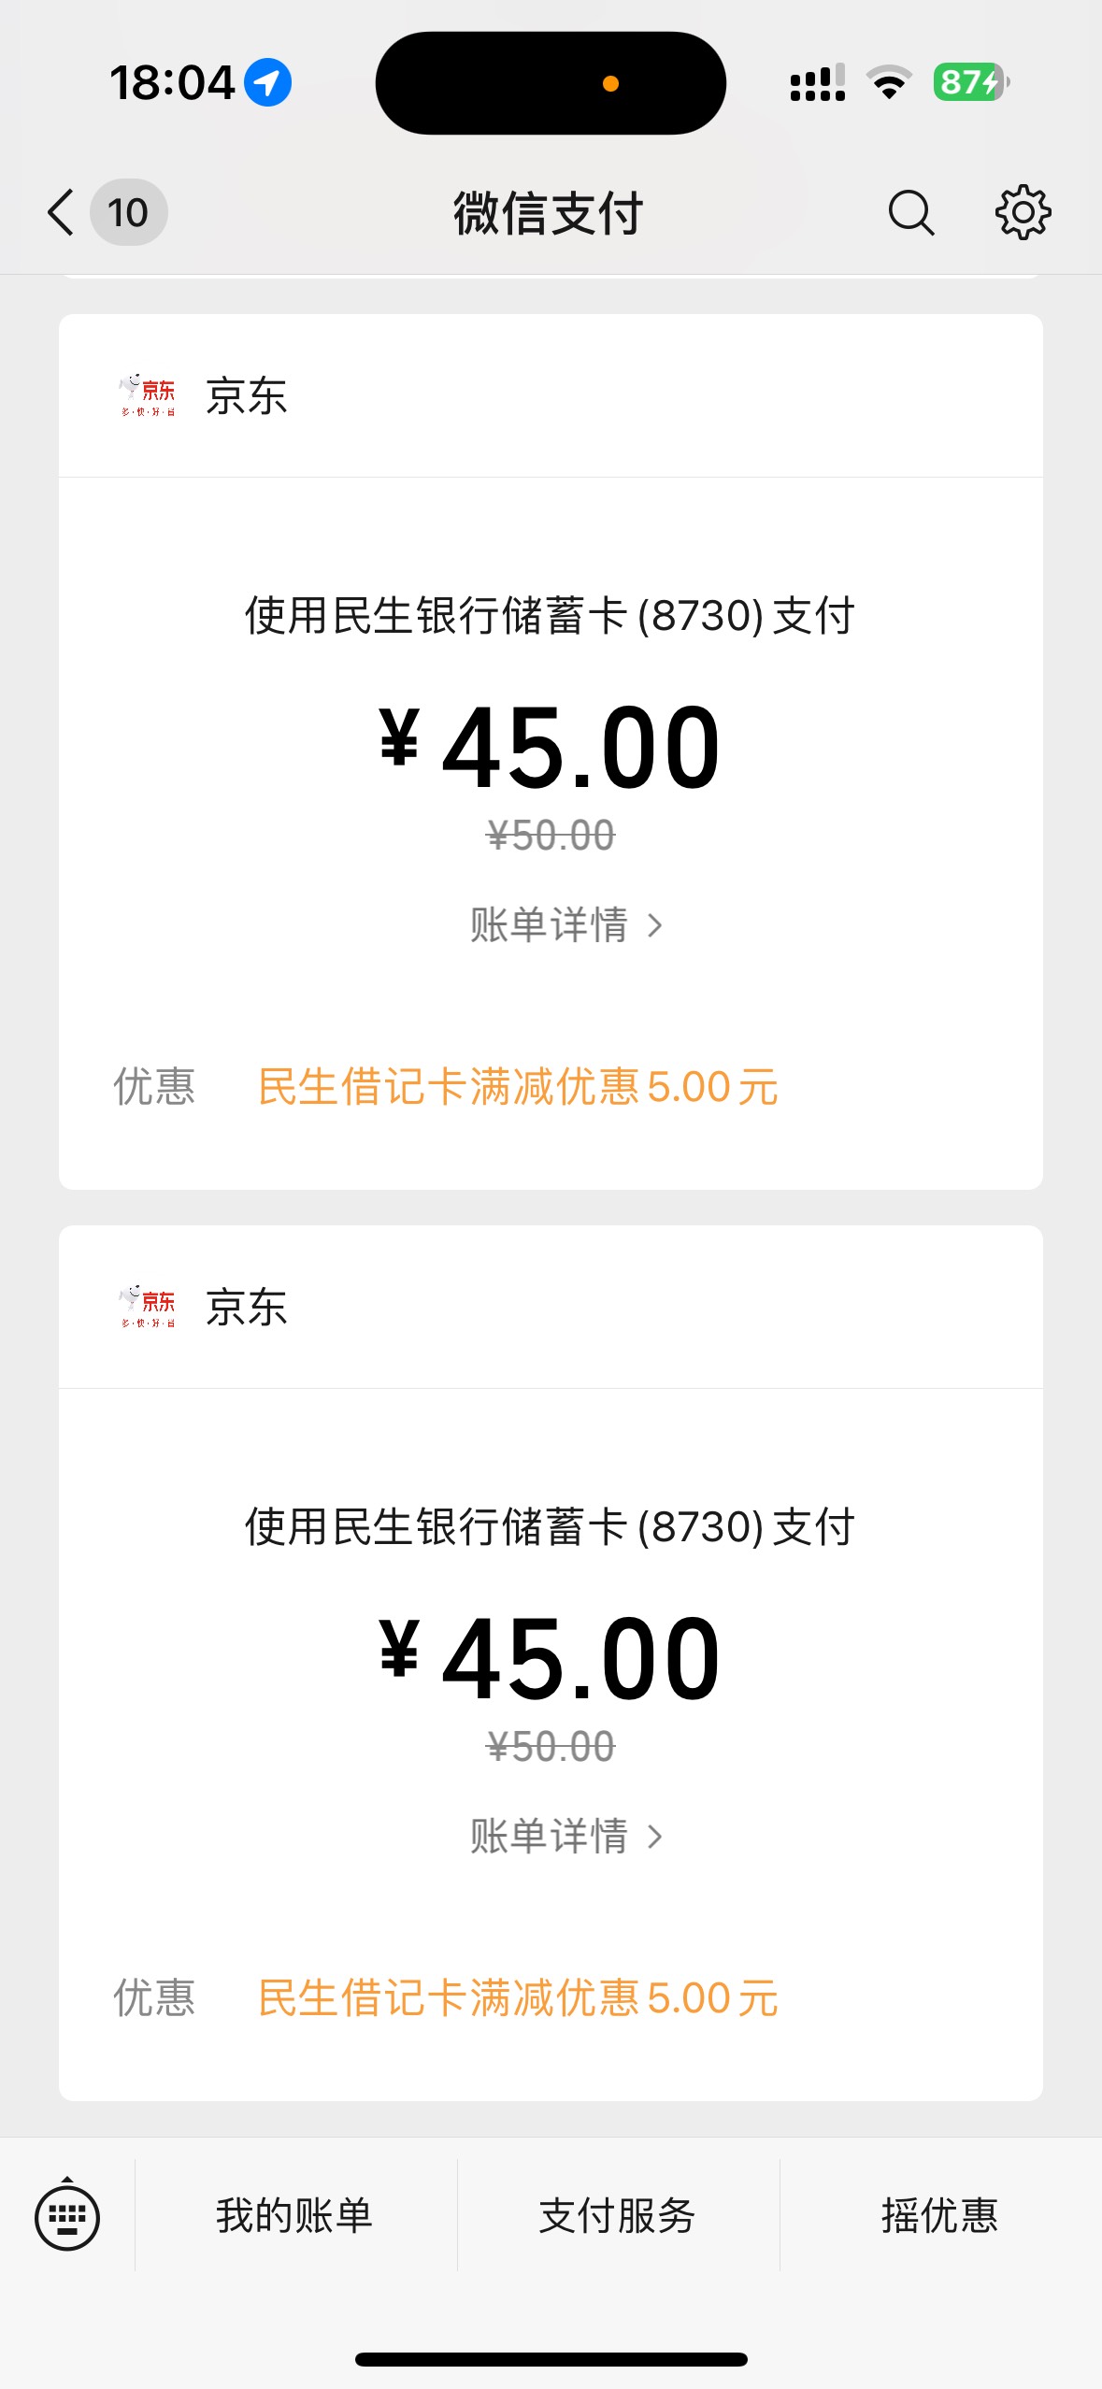Switch to keyboard input icon
The width and height of the screenshot is (1102, 2389).
pyautogui.click(x=67, y=2217)
